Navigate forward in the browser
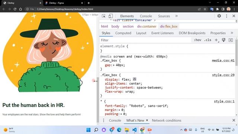This screenshot has width=238, height=134. click(x=9, y=9)
